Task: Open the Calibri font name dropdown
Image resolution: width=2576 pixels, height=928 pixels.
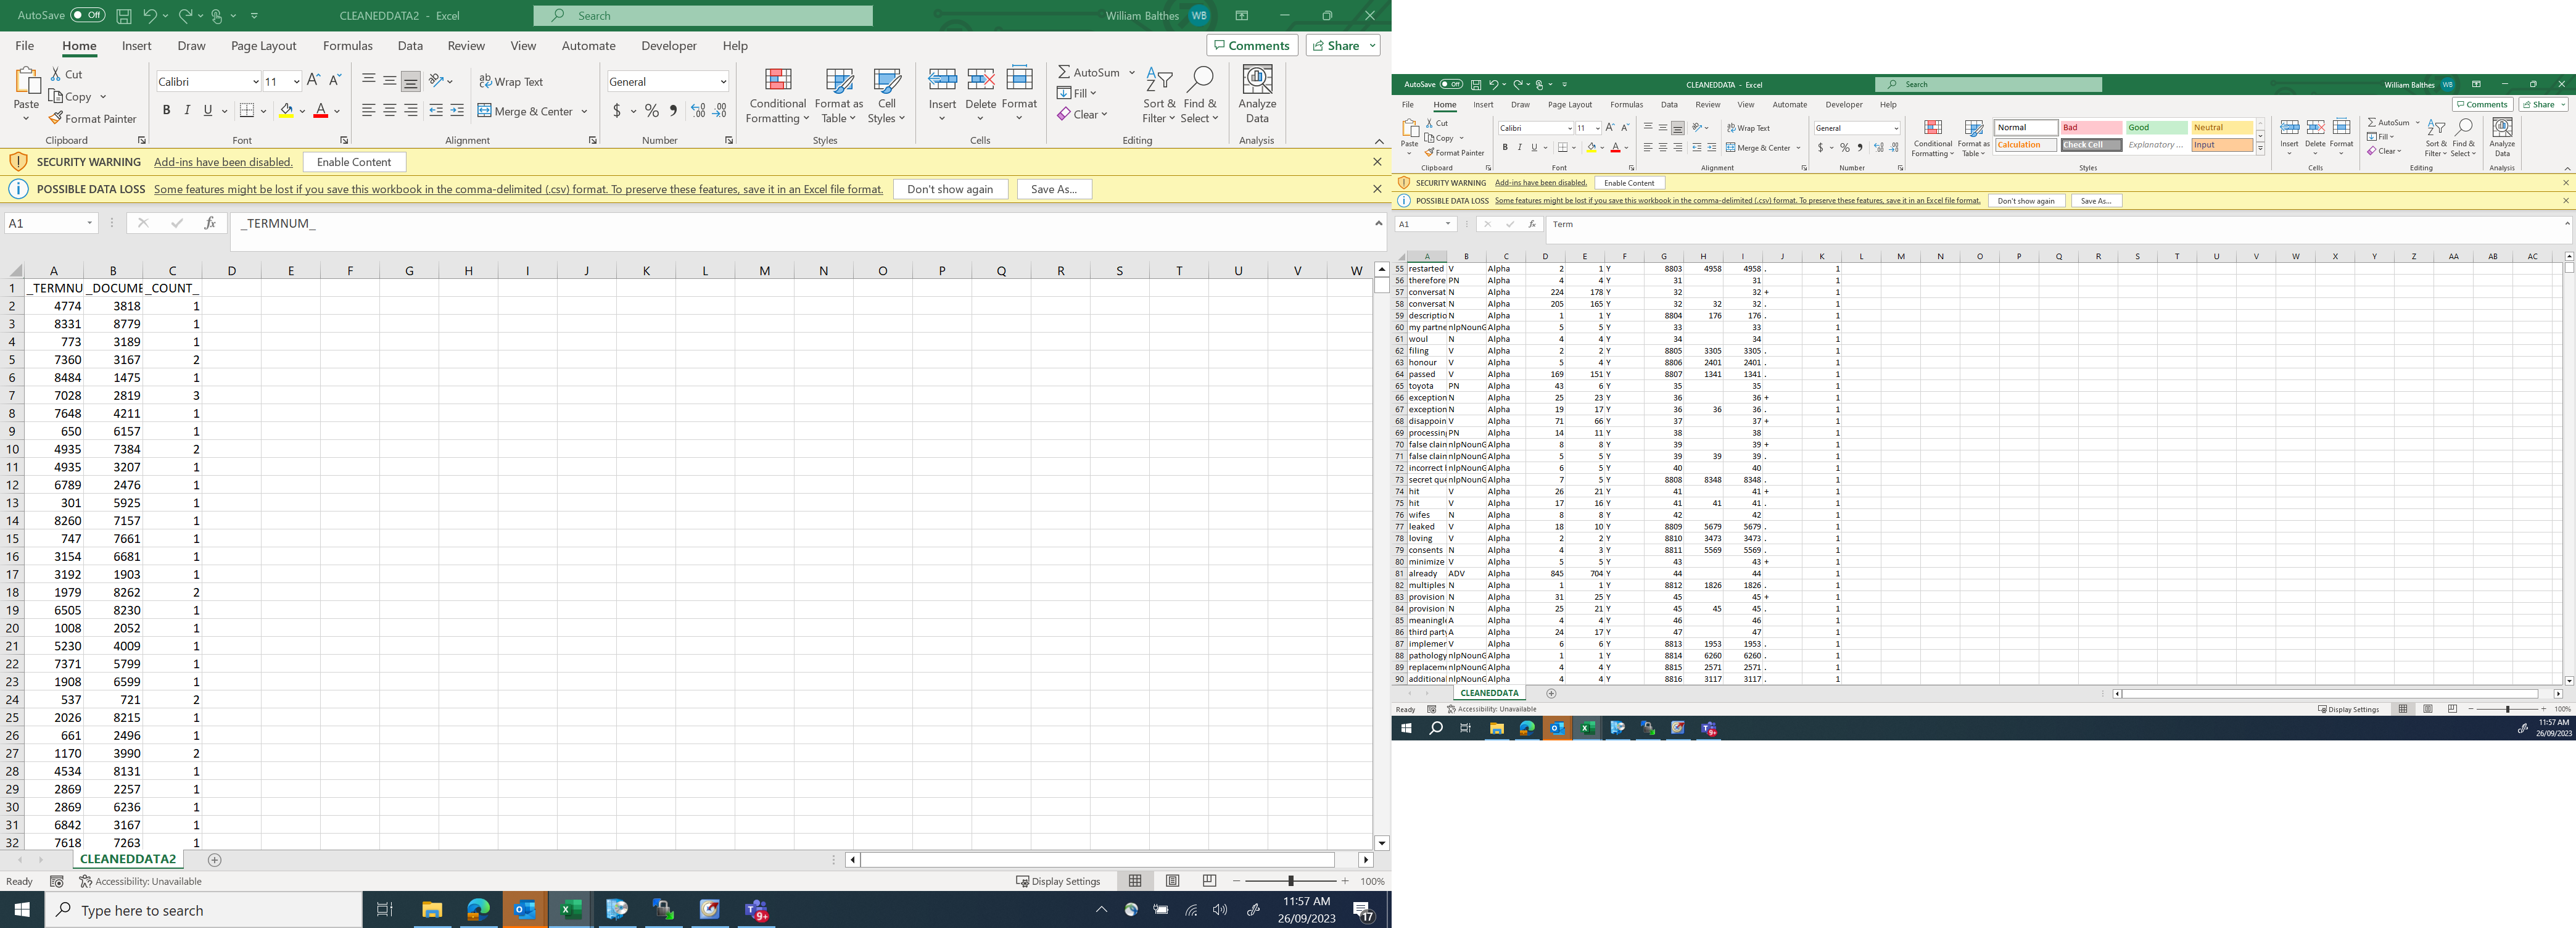Action: 255,82
